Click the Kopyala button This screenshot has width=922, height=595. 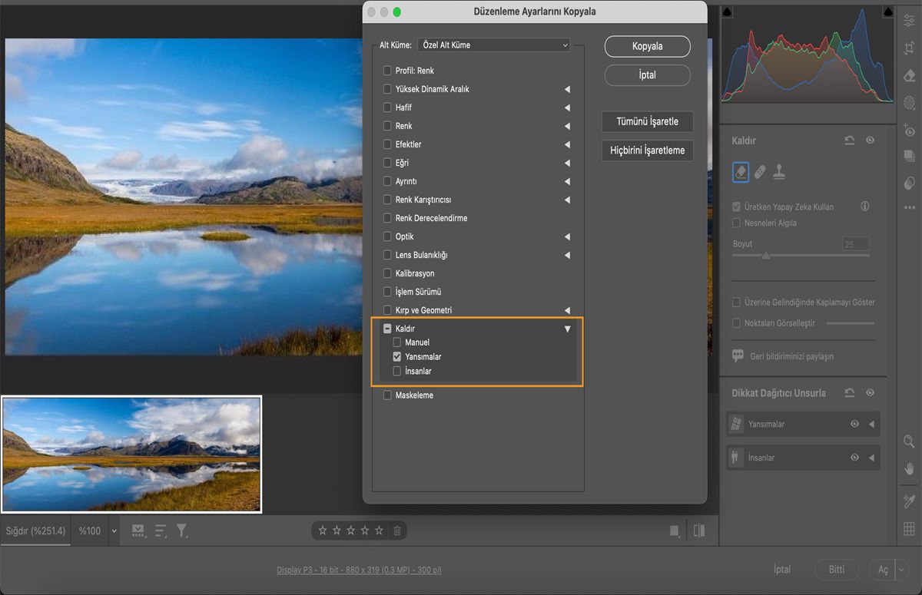pyautogui.click(x=647, y=46)
